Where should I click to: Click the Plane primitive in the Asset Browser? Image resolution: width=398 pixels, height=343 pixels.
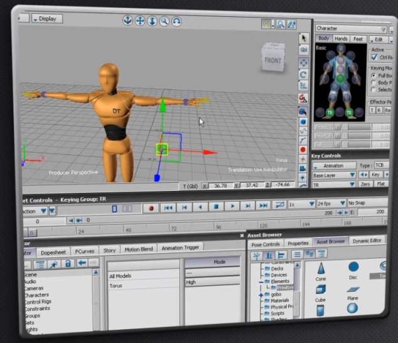pos(353,293)
